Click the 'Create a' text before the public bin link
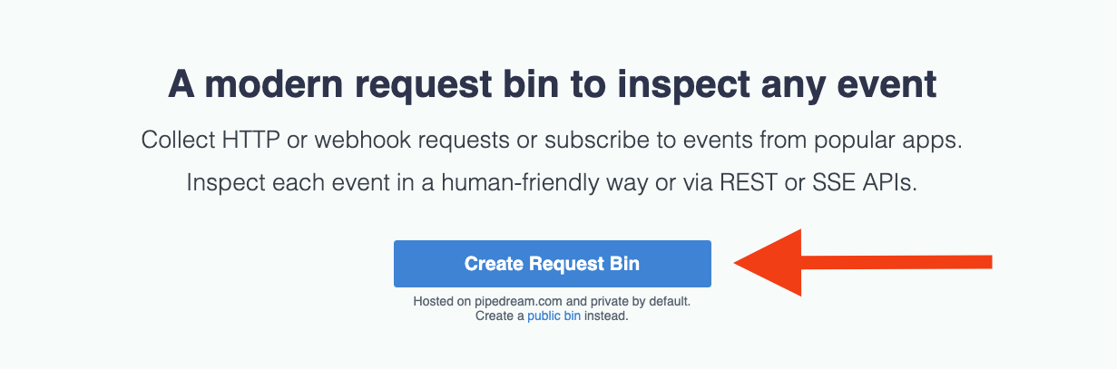Viewport: 1117px width, 369px height. 499,316
